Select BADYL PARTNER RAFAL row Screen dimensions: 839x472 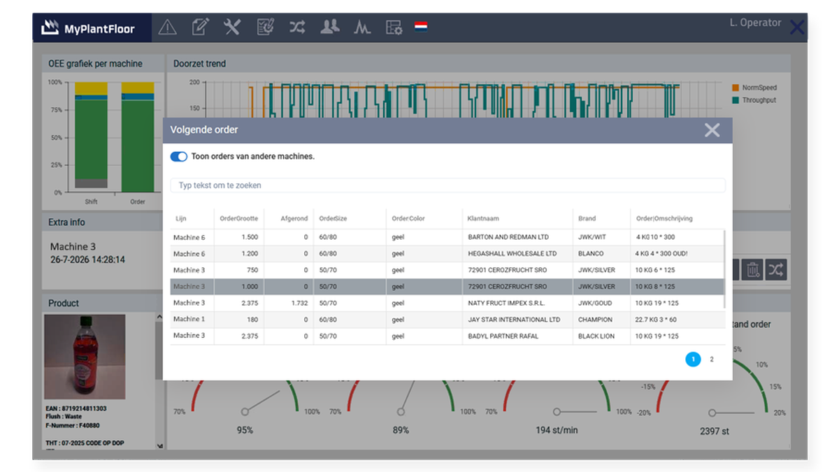coord(447,336)
